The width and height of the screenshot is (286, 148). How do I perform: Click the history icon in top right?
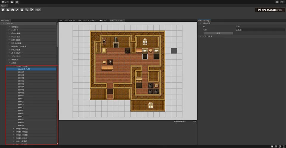click(x=277, y=2)
